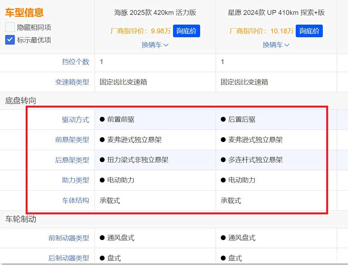The image size is (348, 265).
Task: Click 询底价 button for 星愿 10.18万
Action: point(309,31)
